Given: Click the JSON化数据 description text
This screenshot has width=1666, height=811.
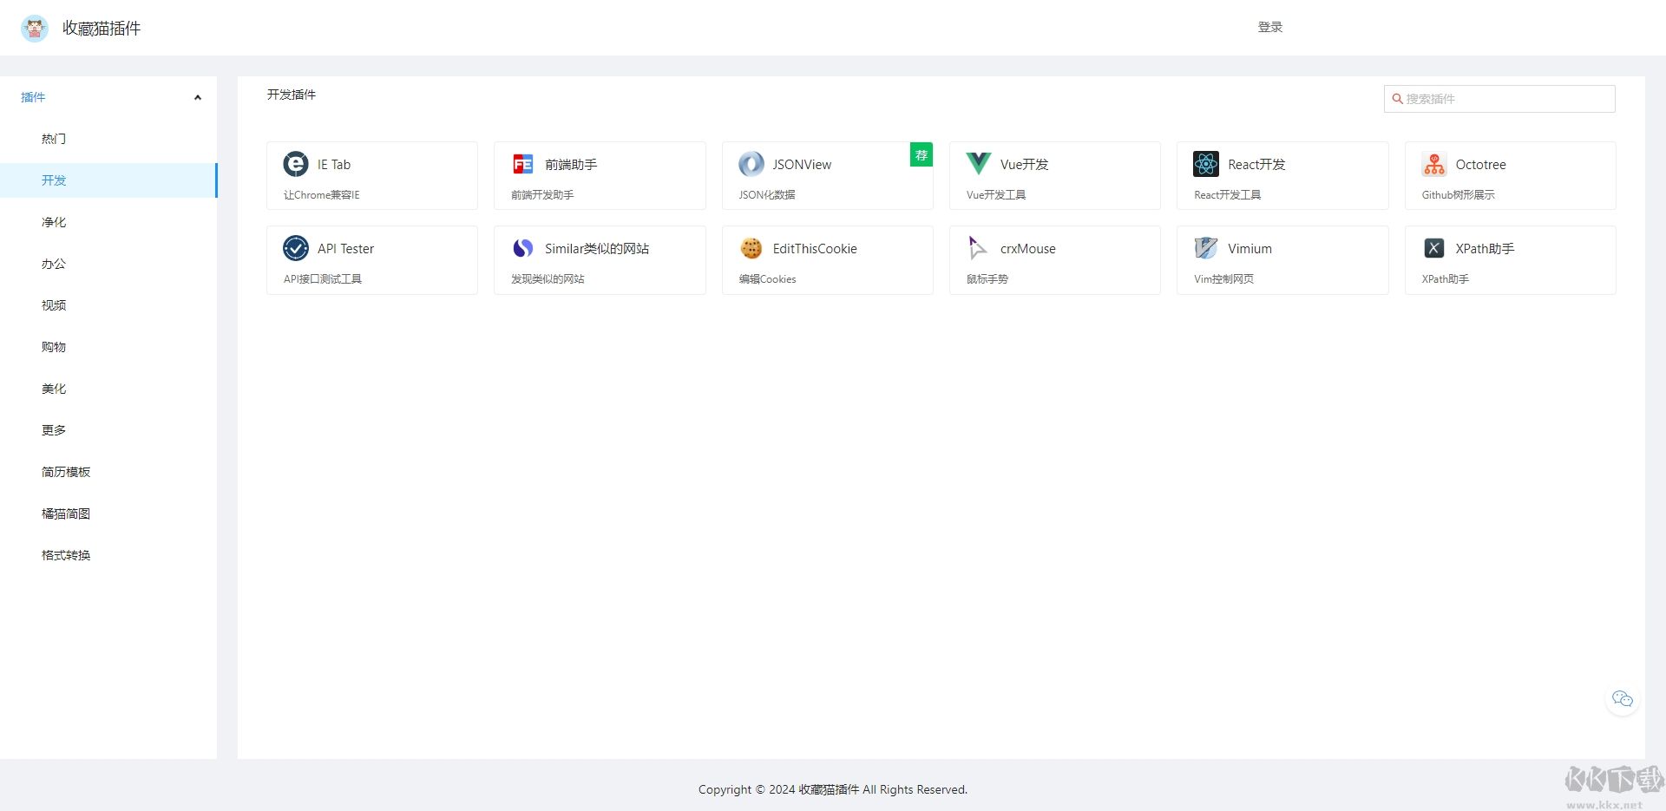Looking at the screenshot, I should click(767, 194).
